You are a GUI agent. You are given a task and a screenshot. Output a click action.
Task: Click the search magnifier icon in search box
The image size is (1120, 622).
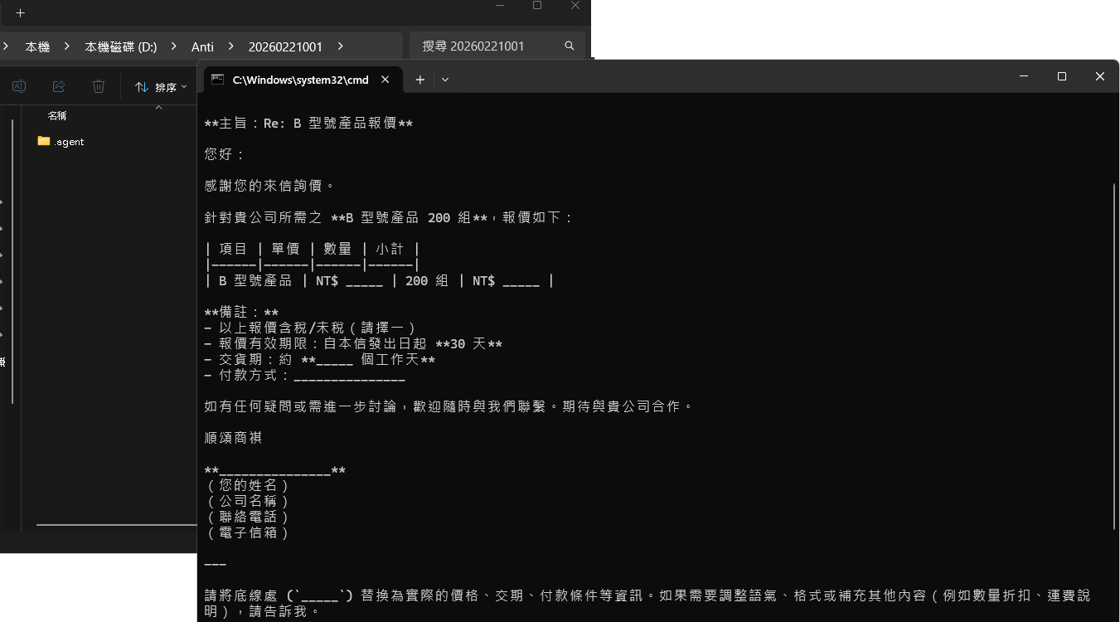coord(569,46)
